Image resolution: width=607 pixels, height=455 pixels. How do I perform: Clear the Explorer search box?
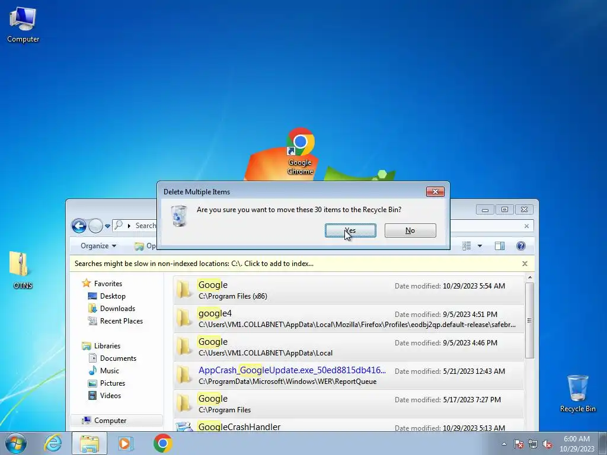tap(526, 226)
